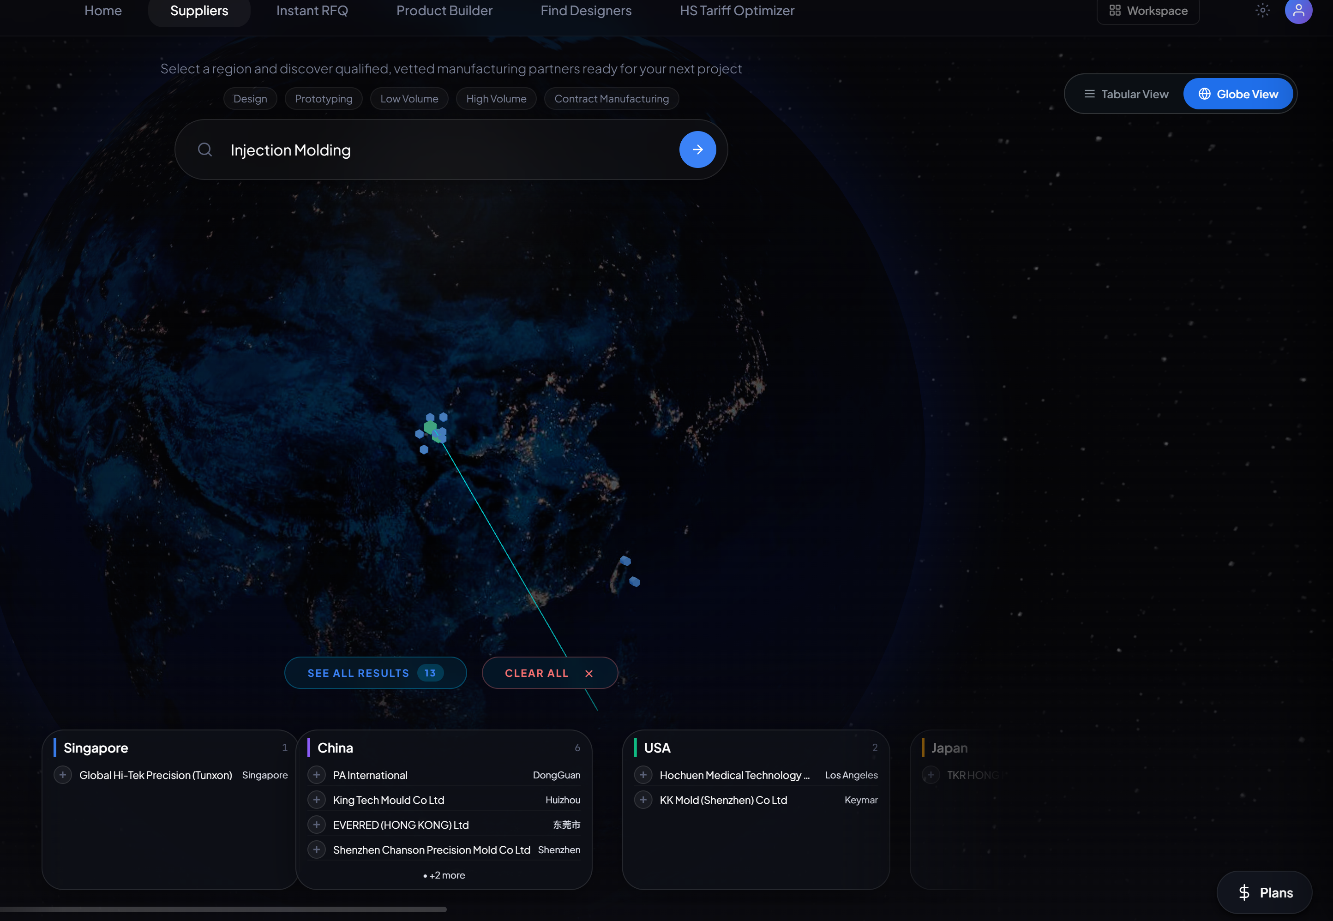Screen dimensions: 1333x921
Task: Add King Tech Mould Co Ltd plus icon
Action: point(316,800)
